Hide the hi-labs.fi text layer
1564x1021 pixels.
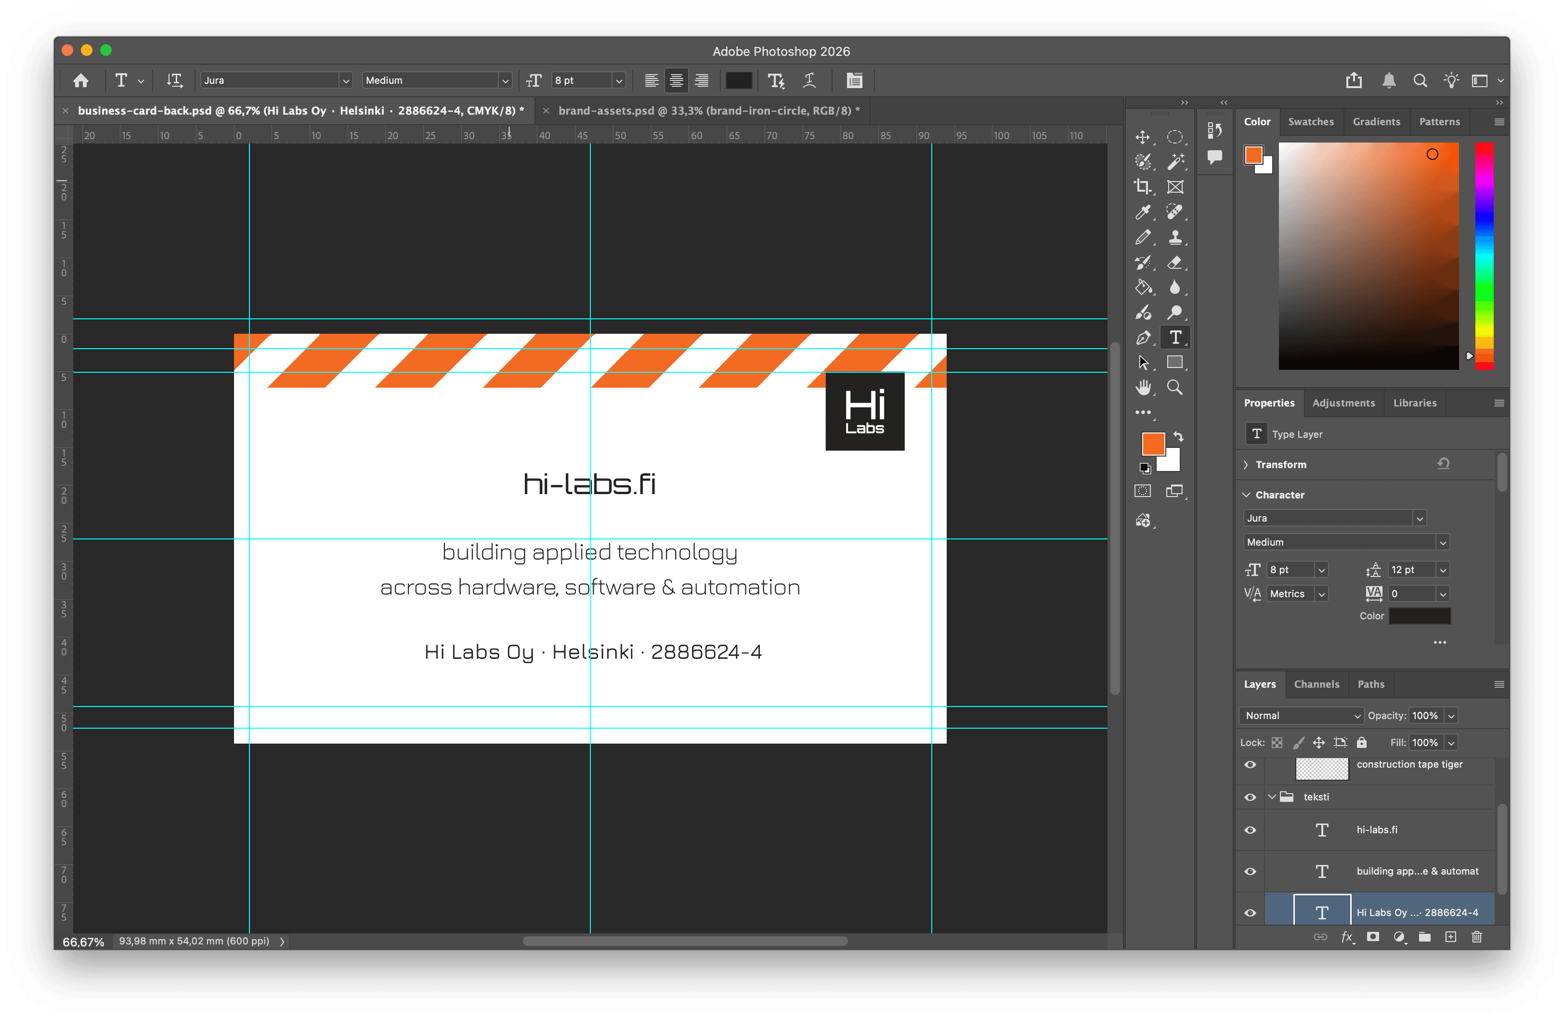click(1250, 830)
